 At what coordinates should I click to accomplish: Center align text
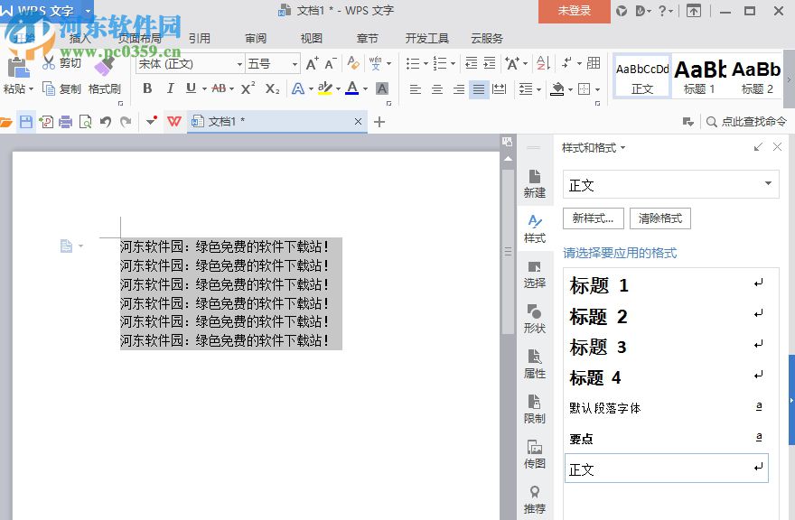(437, 89)
